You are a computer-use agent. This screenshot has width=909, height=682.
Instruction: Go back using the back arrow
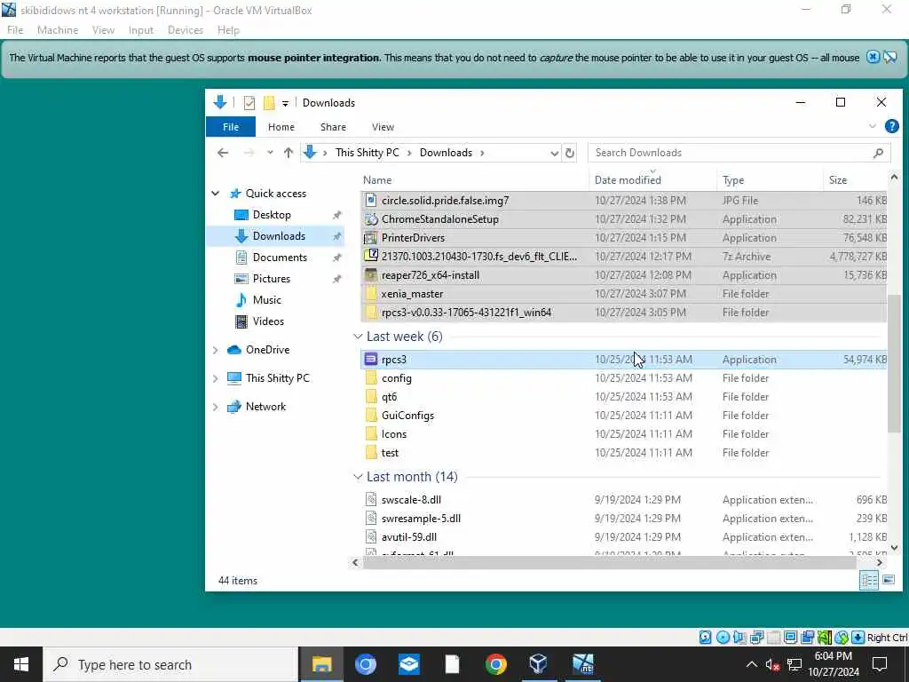pos(223,153)
